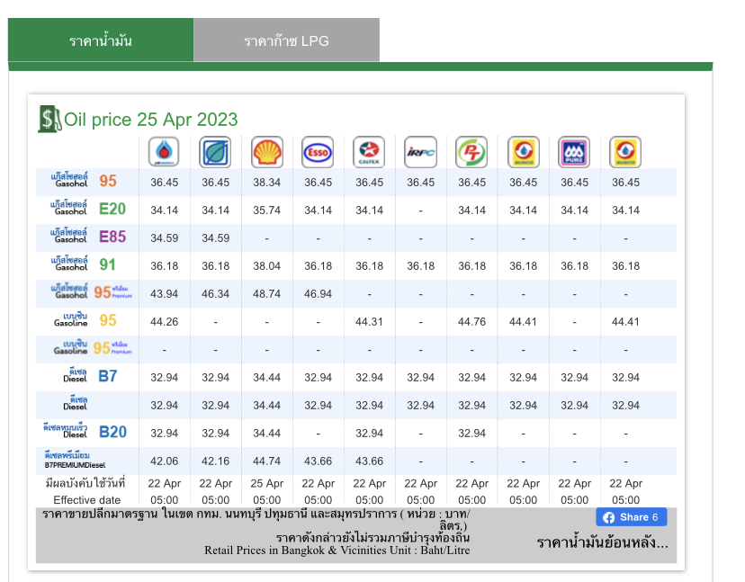Select the B7PREMIUMDiesel row label

[x=75, y=461]
